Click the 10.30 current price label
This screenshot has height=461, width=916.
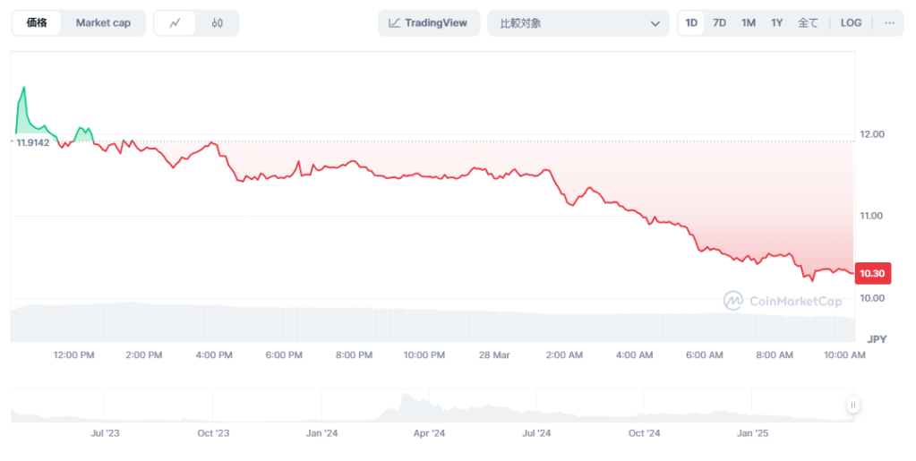(871, 273)
